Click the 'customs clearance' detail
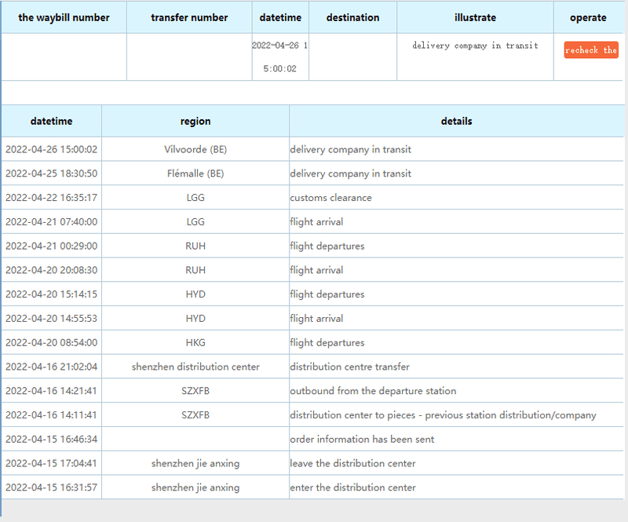Image resolution: width=628 pixels, height=522 pixels. coord(330,198)
